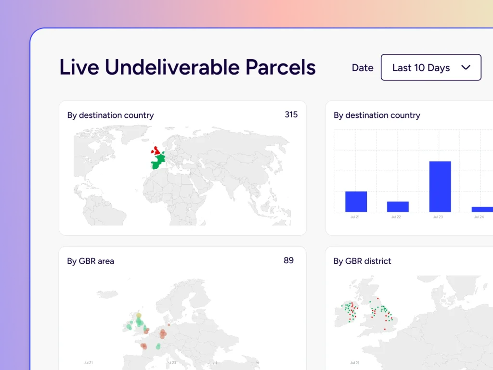
Task: Click the yellow marker on GBR area map
Action: point(139,316)
